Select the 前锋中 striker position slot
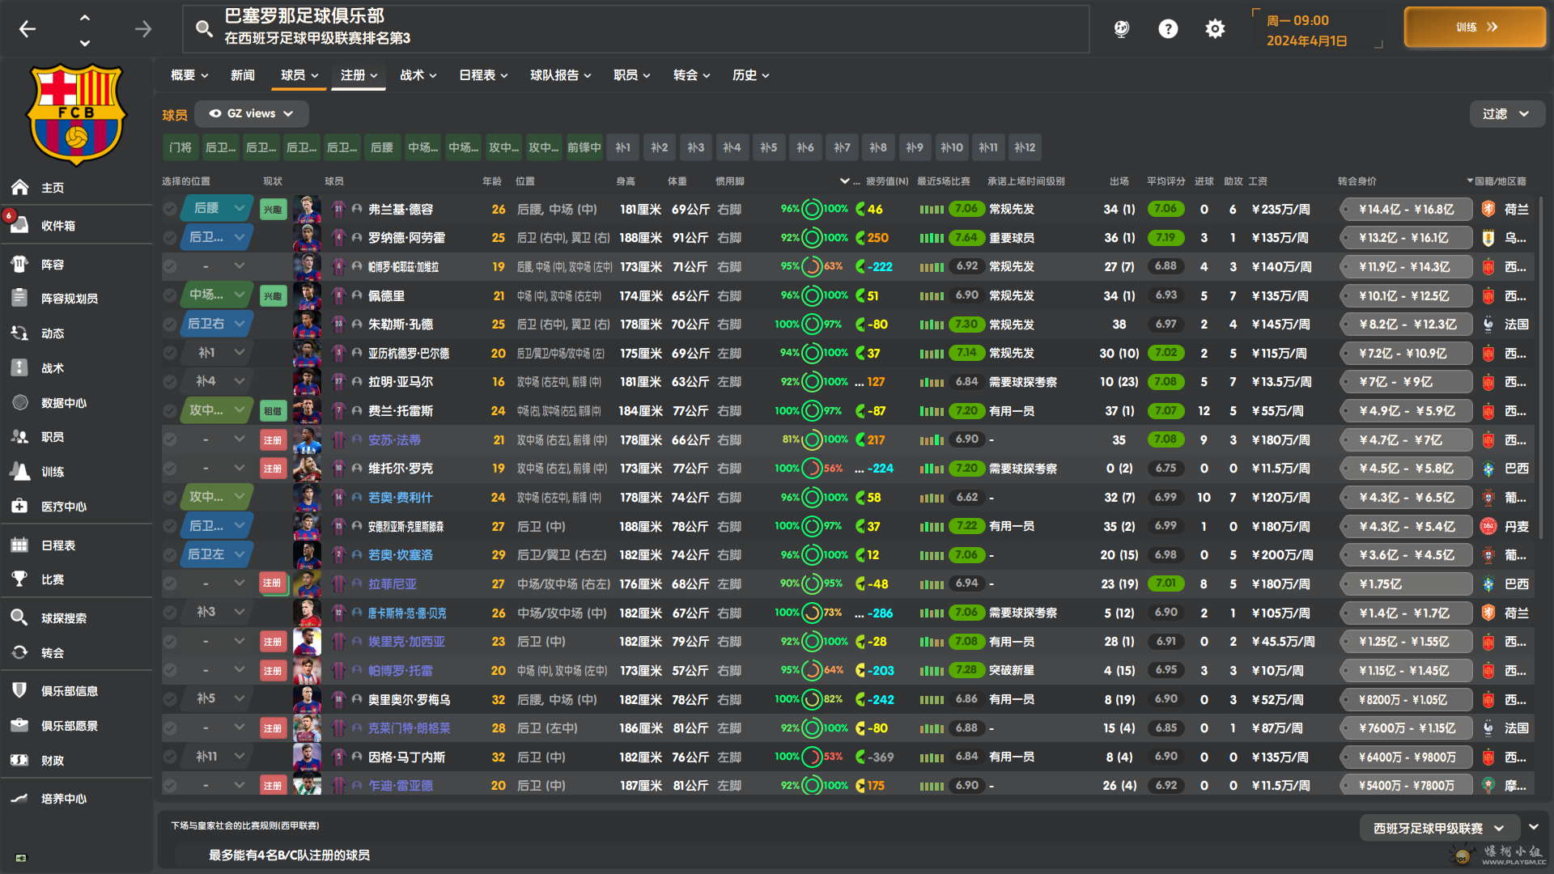1554x874 pixels. [584, 147]
